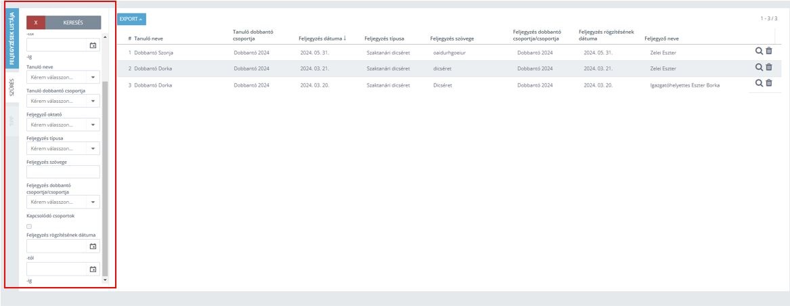Expand the Feljegyzés típusa dropdown
Screen dimensions: 790x306
[63, 148]
